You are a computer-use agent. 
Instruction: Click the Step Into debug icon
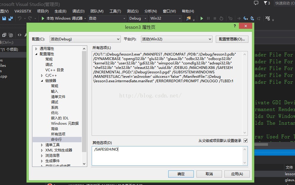click(245, 18)
